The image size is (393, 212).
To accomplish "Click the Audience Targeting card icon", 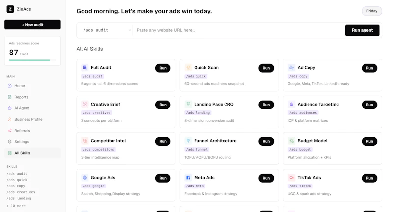I will (291, 104).
